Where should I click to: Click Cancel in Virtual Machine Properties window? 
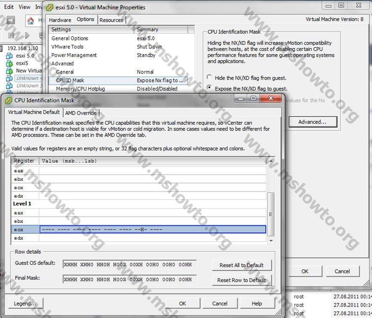[342, 271]
